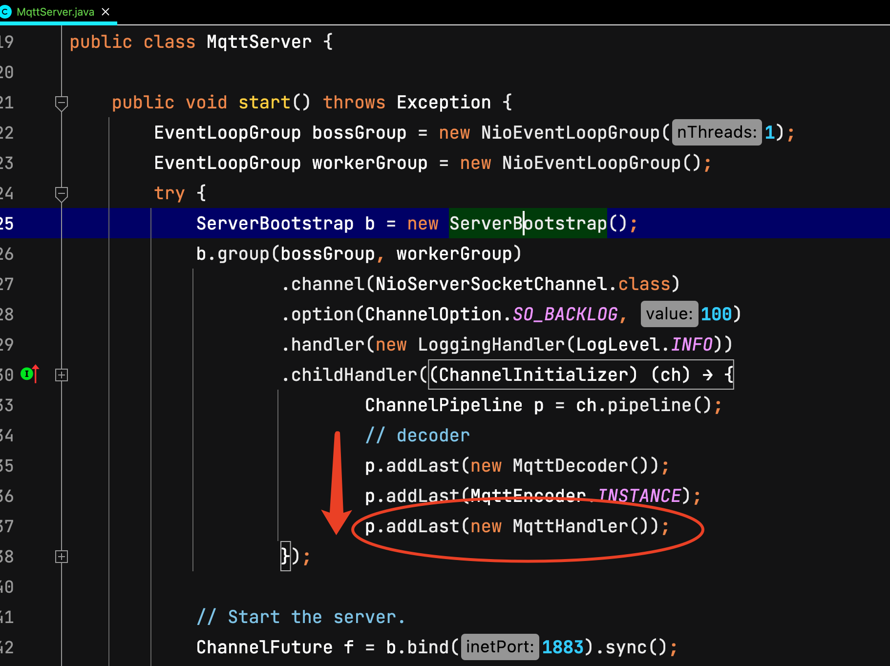
Task: Click the LoggingHandler class name
Action: (x=490, y=345)
